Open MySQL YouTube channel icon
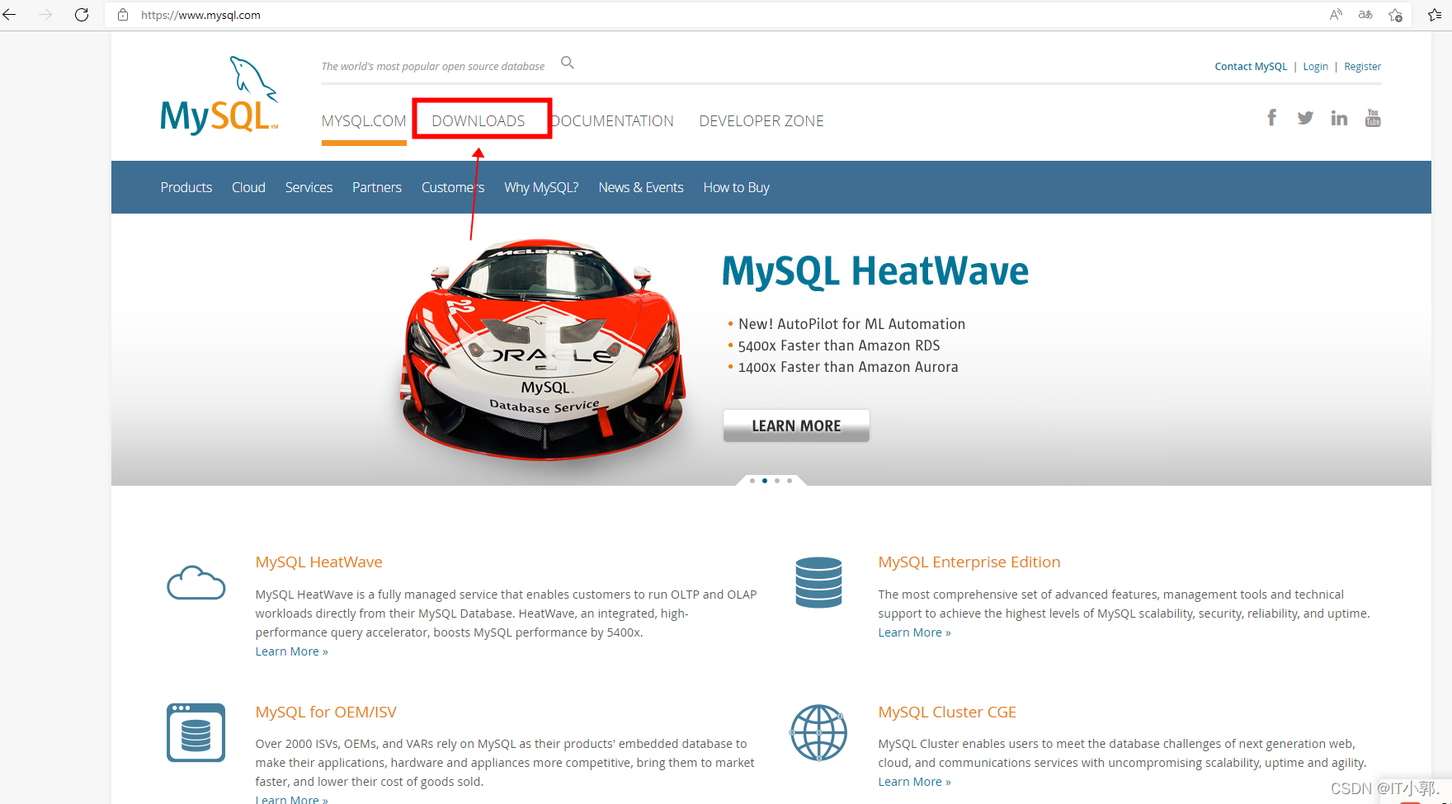This screenshot has height=804, width=1452. (1373, 118)
